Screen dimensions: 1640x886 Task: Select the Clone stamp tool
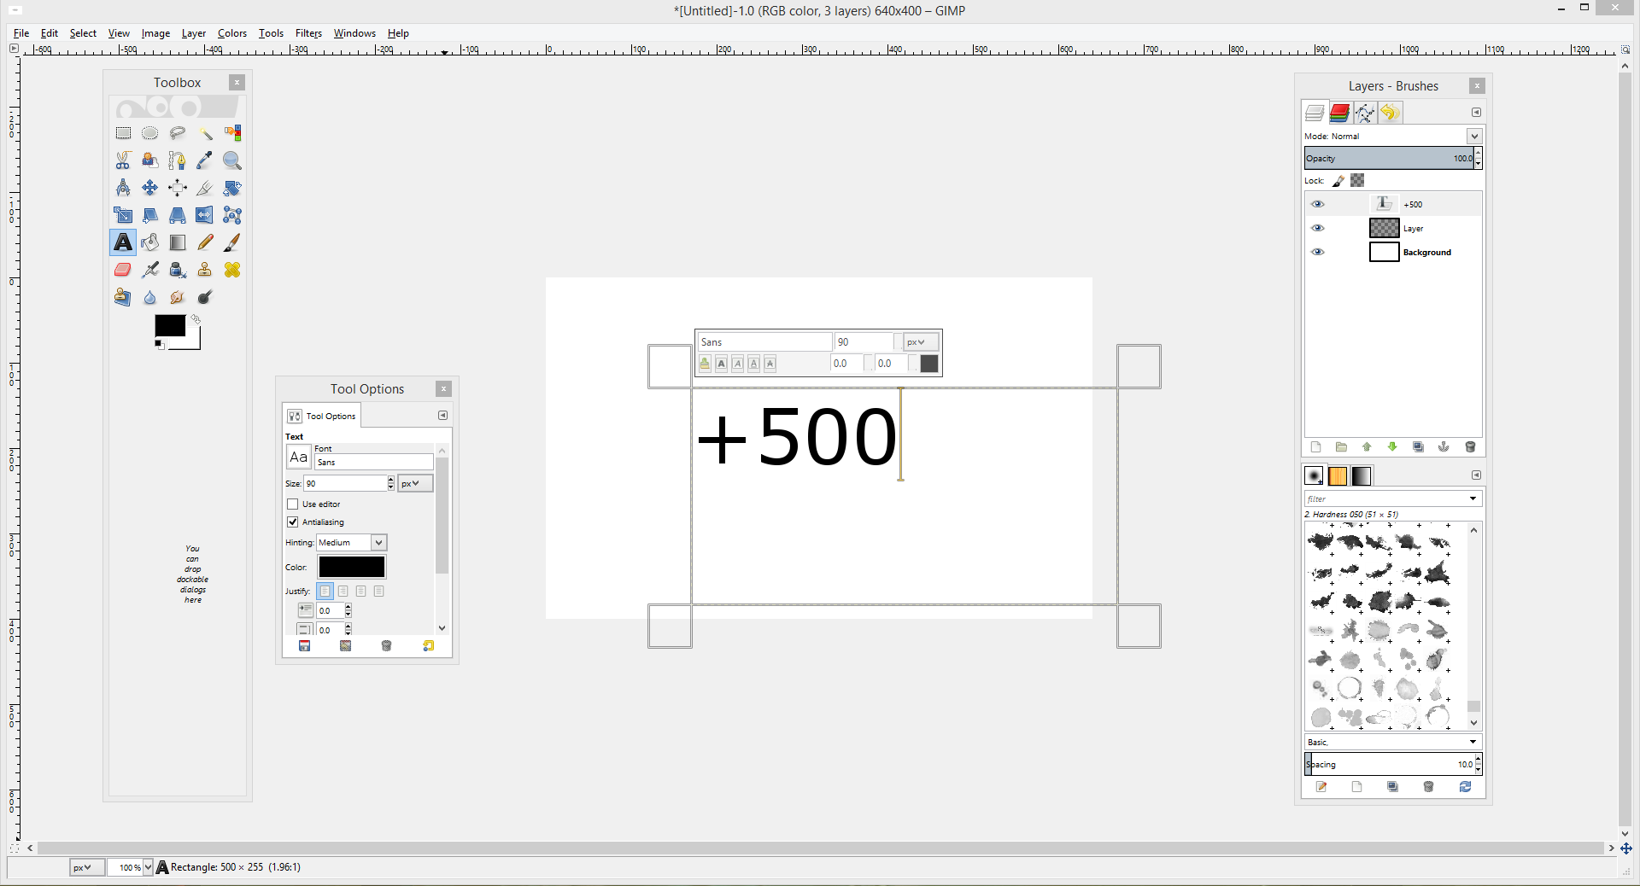point(205,270)
